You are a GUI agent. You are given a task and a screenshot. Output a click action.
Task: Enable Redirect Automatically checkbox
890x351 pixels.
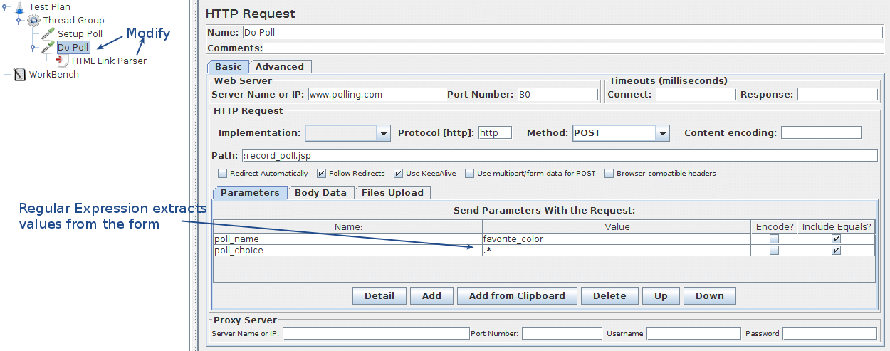click(x=223, y=173)
